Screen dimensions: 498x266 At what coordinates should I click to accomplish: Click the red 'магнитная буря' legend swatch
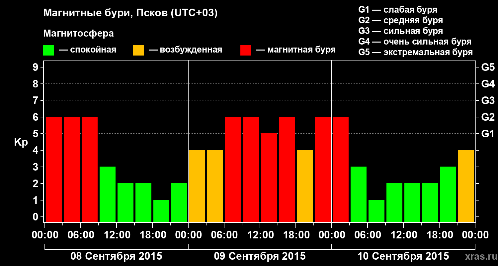click(x=246, y=50)
